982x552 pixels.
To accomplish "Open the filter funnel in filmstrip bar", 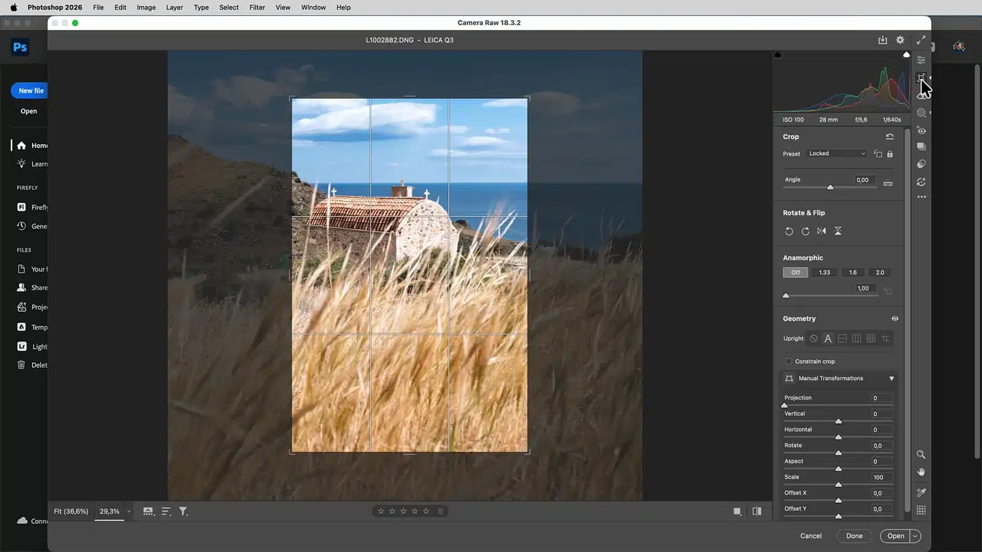I will click(183, 511).
